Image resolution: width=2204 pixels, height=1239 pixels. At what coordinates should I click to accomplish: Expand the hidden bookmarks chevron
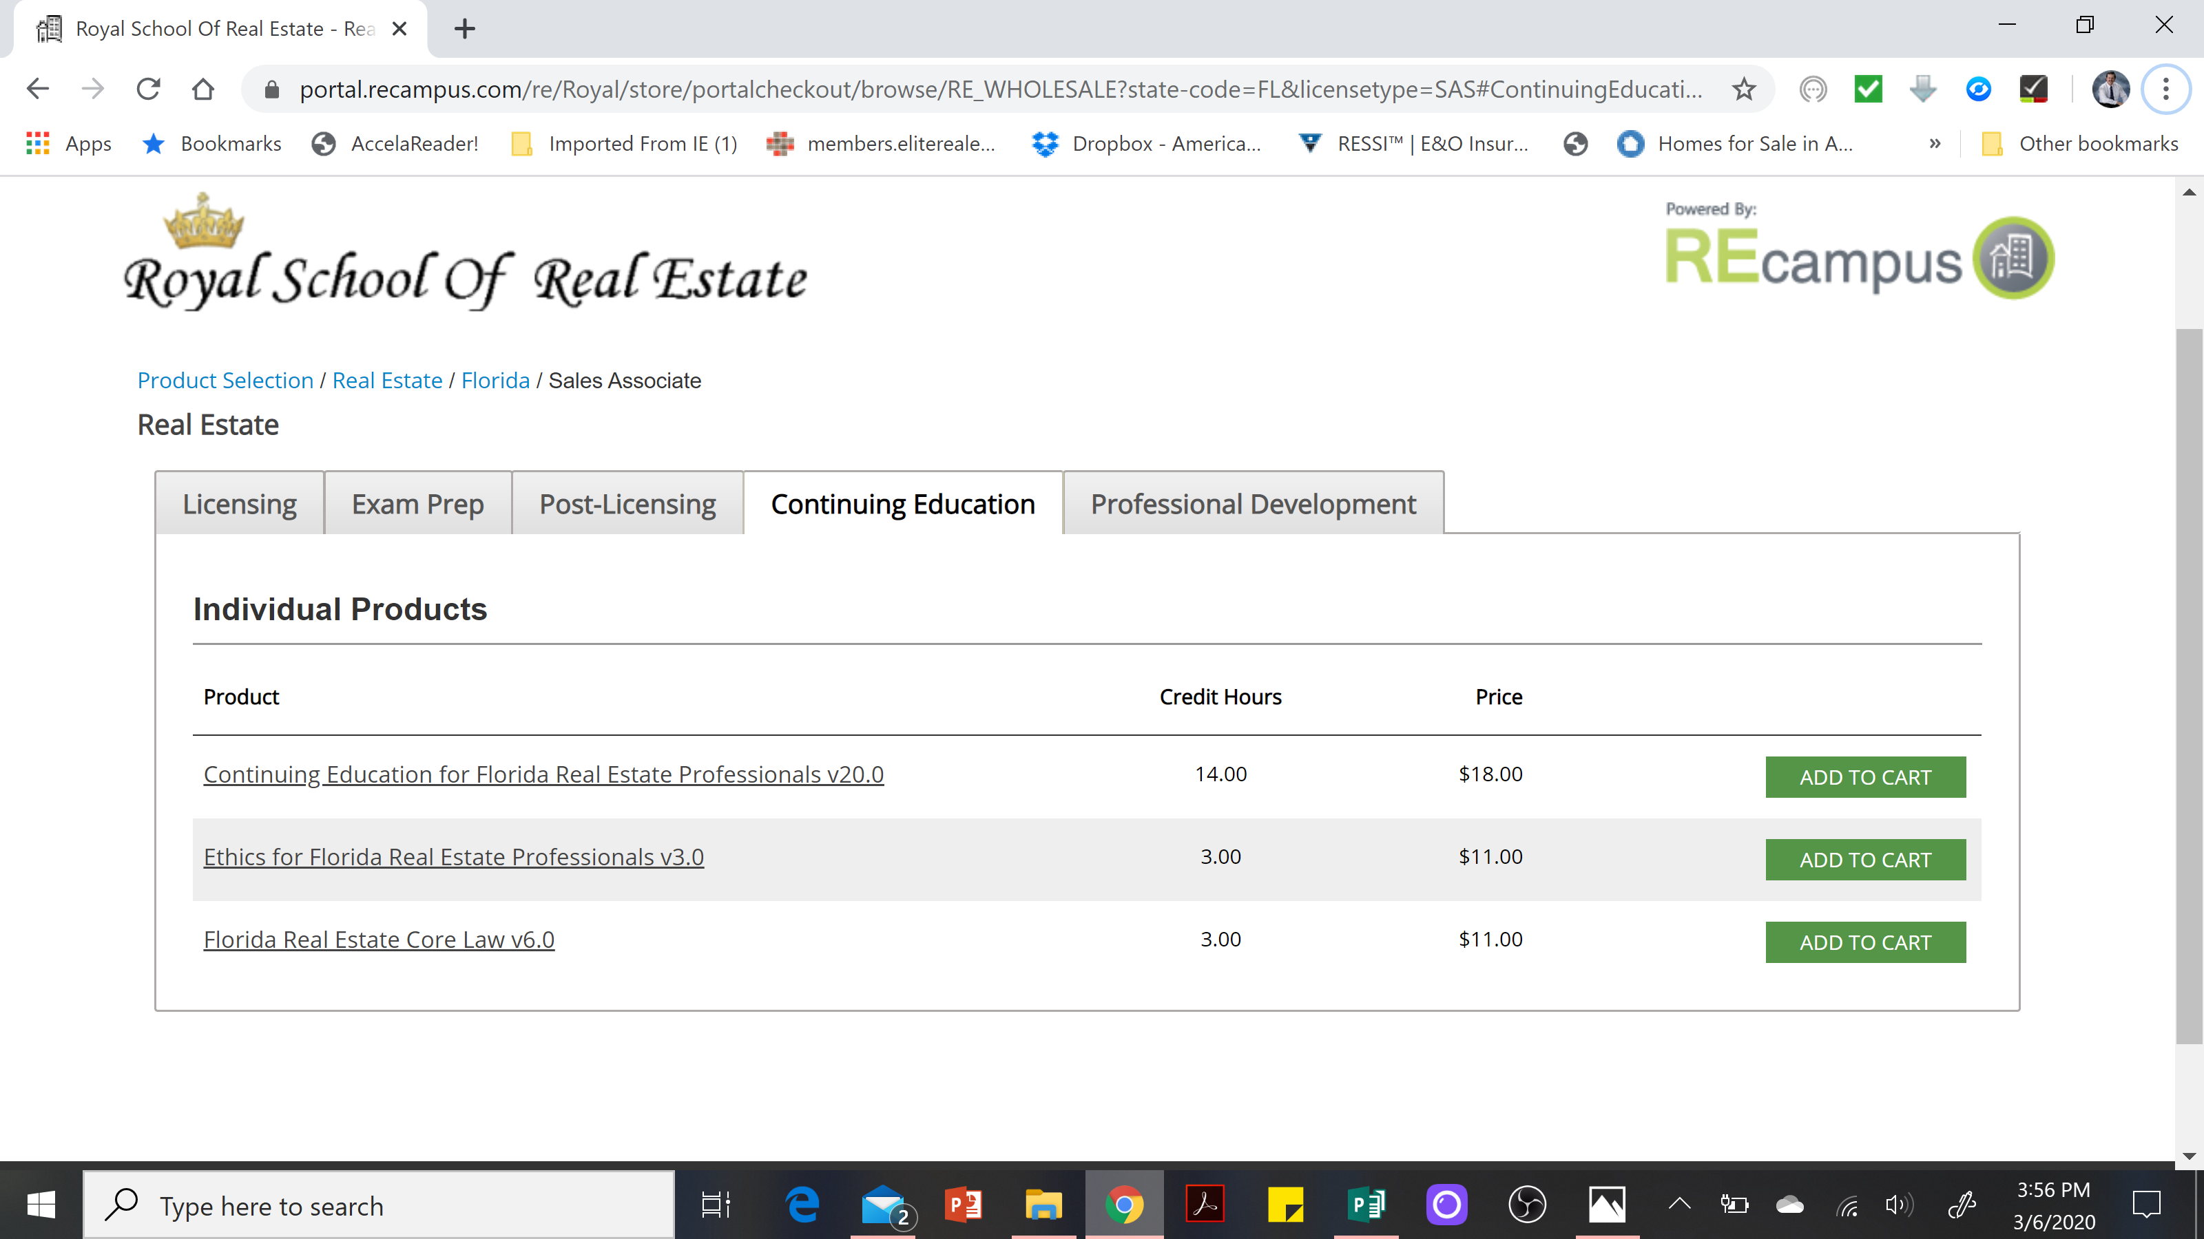1935,144
